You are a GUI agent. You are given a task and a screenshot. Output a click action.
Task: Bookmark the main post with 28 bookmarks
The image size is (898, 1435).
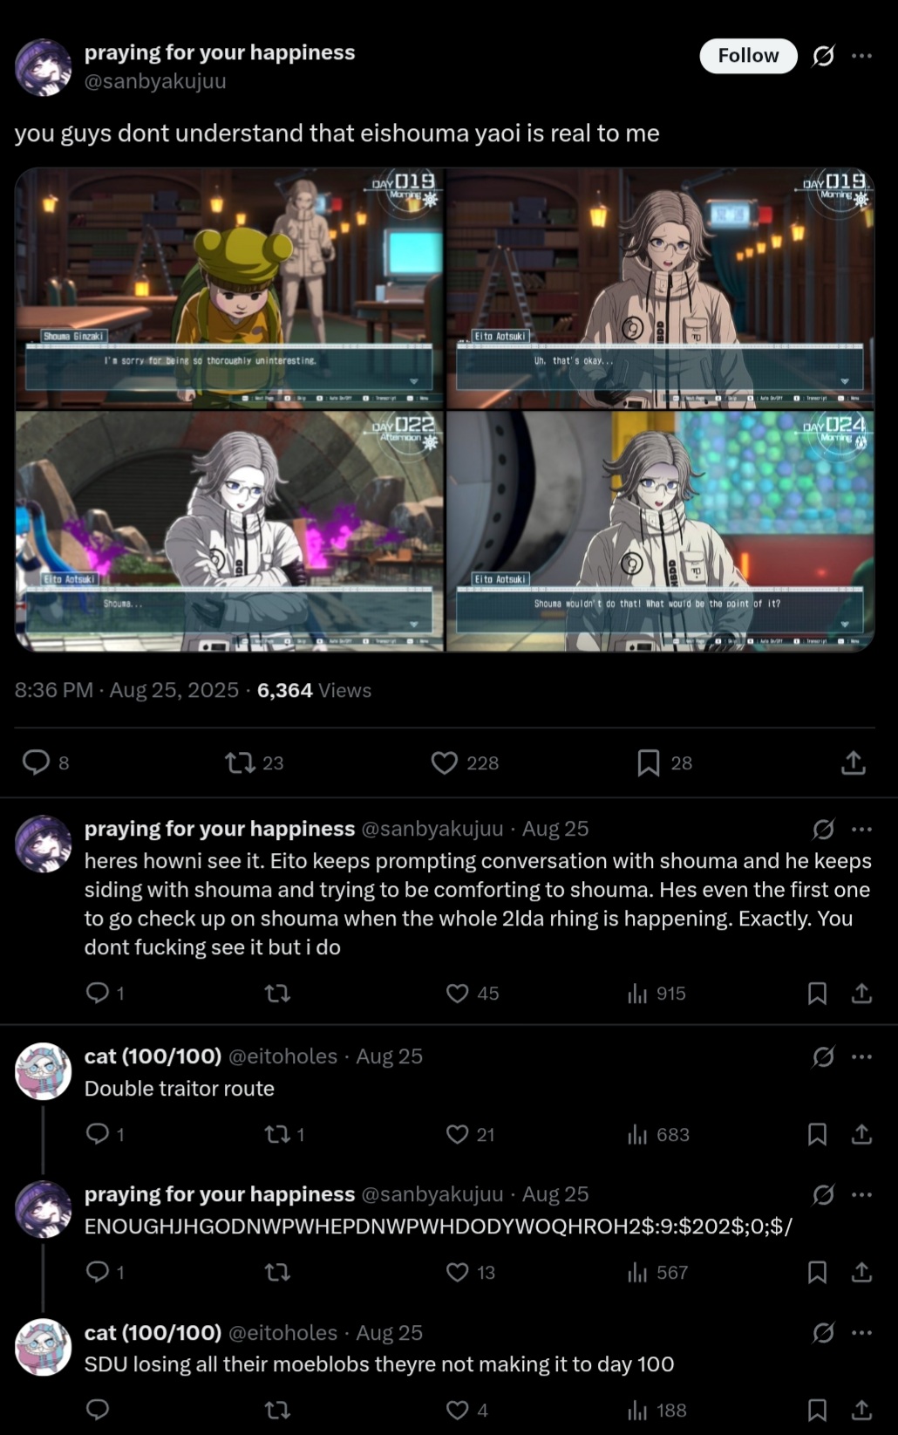click(x=649, y=763)
